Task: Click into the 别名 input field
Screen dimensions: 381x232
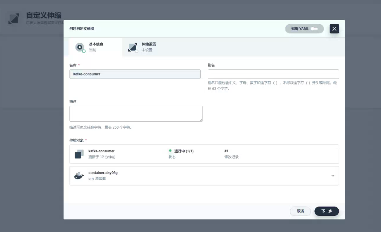Action: 273,74
